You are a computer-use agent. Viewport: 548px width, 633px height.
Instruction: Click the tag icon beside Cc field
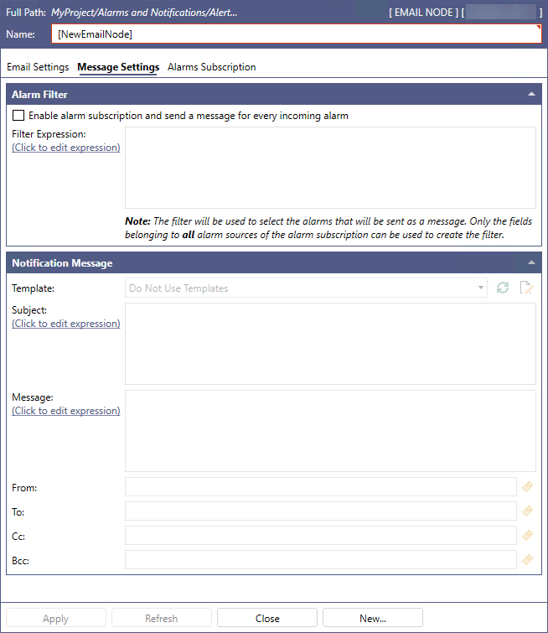527,535
